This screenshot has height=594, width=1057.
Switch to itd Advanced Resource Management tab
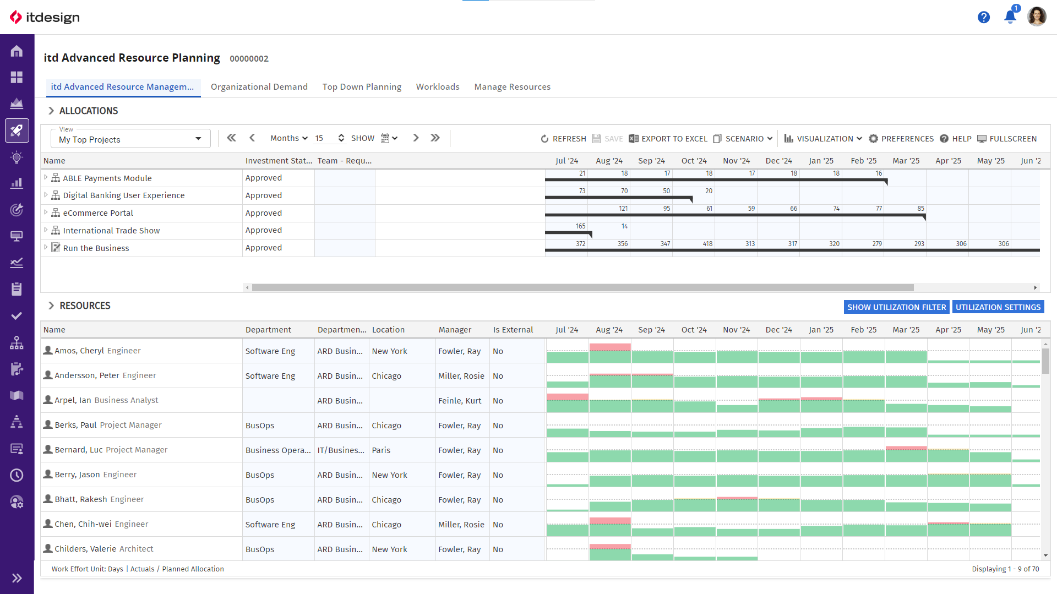pyautogui.click(x=122, y=87)
